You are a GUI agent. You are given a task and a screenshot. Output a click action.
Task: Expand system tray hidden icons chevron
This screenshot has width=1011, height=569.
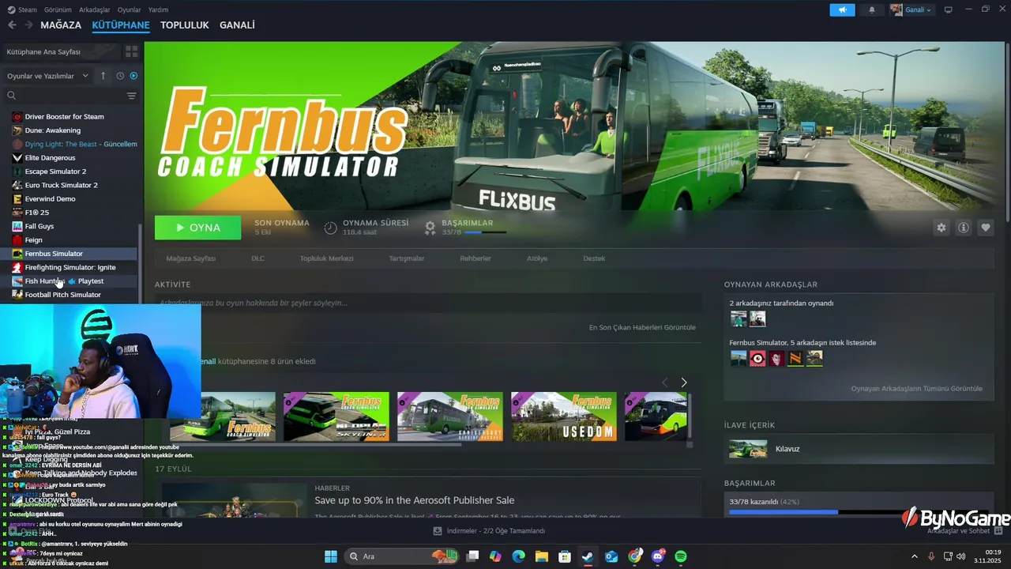pos(915,556)
